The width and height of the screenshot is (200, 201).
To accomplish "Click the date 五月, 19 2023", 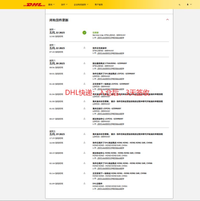I will [x=57, y=134].
